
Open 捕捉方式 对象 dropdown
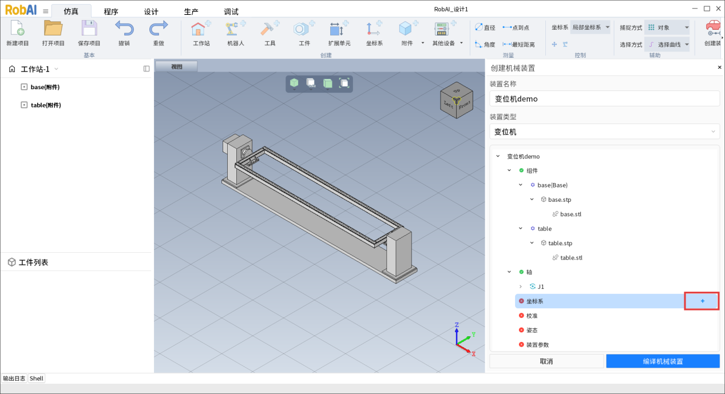668,27
